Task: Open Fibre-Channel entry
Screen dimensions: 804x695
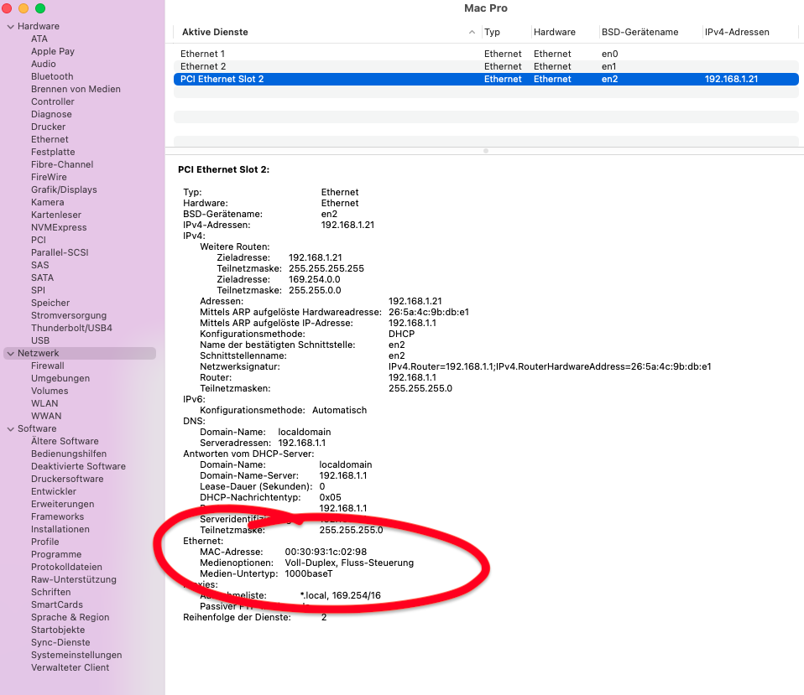Action: tap(62, 164)
